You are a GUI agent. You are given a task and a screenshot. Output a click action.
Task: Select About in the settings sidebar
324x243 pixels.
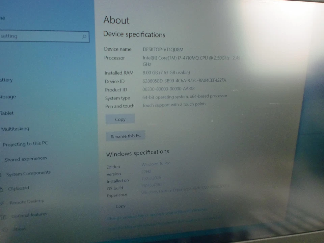19,229
